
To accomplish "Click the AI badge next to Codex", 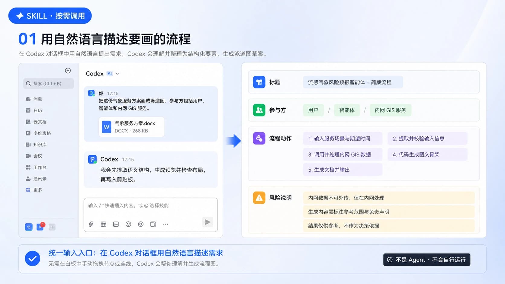I will [110, 74].
